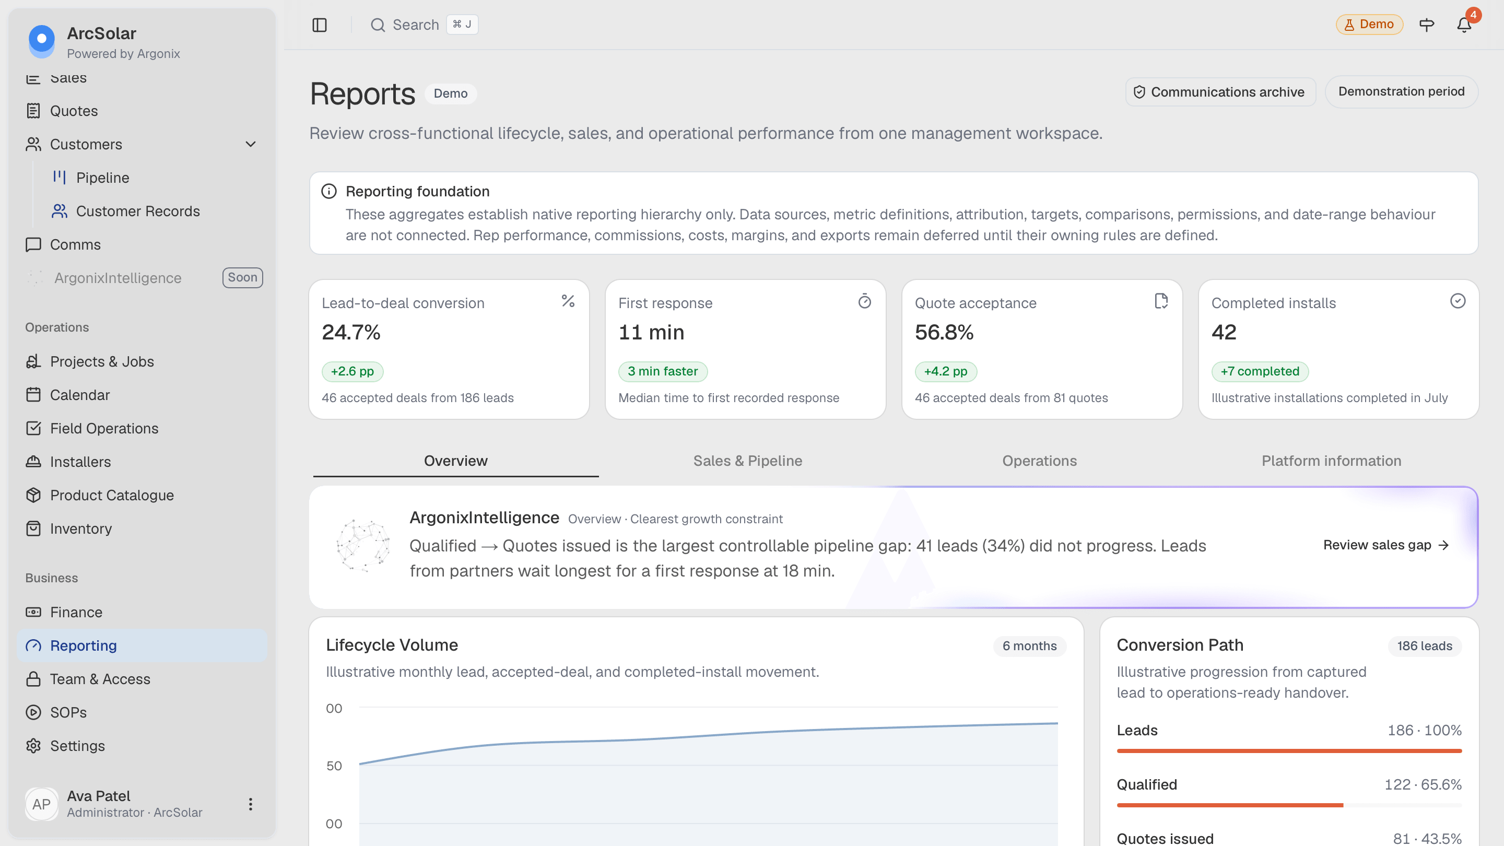Click the 24.7% conversion value

pos(351,332)
